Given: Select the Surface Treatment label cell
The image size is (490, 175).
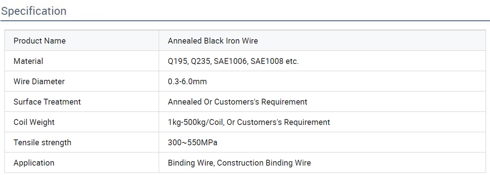Looking at the screenshot, I should (x=81, y=102).
